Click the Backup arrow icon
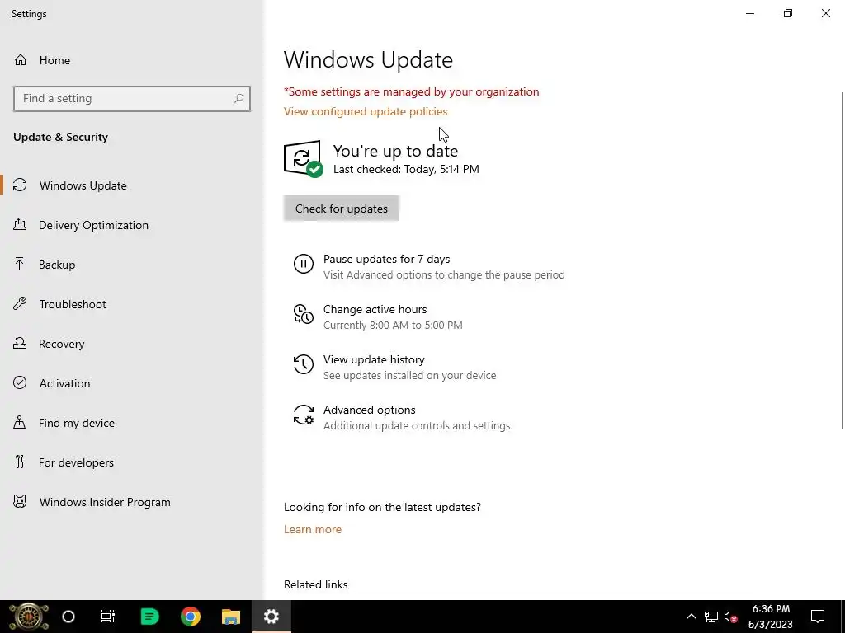The image size is (845, 633). point(20,265)
